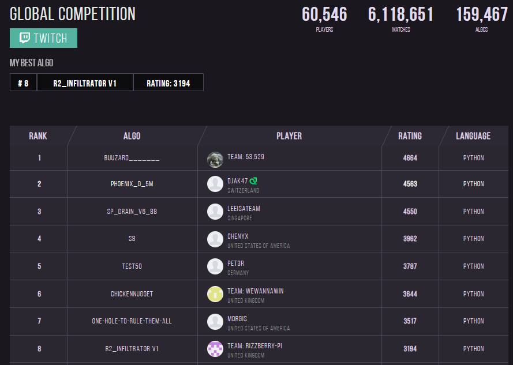Click Team 53,529's avatar image
Screen dimensions: 513x365
pyautogui.click(x=215, y=160)
